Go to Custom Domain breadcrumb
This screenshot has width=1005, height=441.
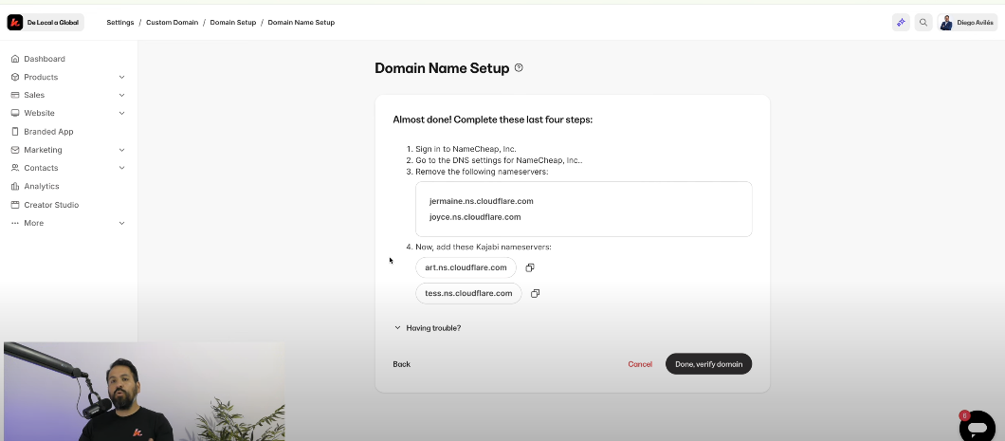[x=172, y=23]
